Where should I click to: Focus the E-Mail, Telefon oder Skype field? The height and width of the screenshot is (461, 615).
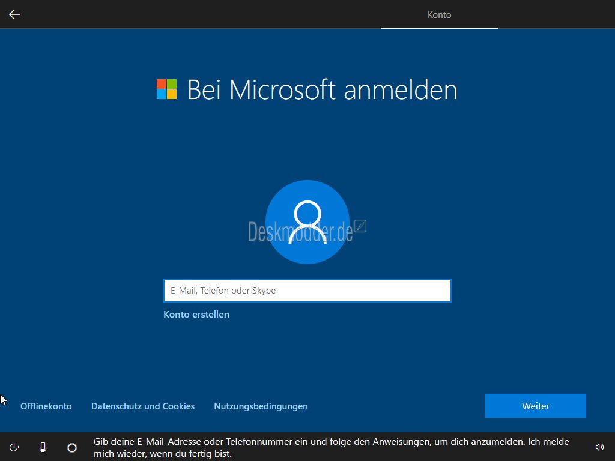[307, 291]
